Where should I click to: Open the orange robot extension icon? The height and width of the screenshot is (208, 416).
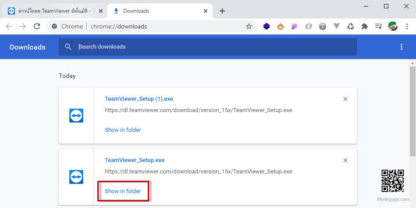(x=281, y=26)
